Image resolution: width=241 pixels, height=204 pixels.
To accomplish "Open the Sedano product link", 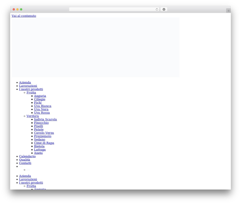I will click(40, 140).
